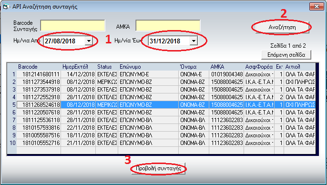Viewport: 327px width, 185px height.
Task: Select barcode cell 1810105552716
Action: tap(39, 143)
